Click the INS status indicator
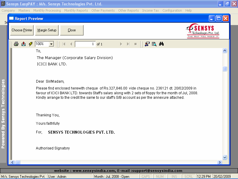The image size is (238, 179). pyautogui.click(x=174, y=177)
